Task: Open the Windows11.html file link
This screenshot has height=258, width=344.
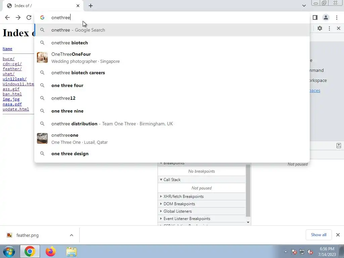Action: point(18,84)
